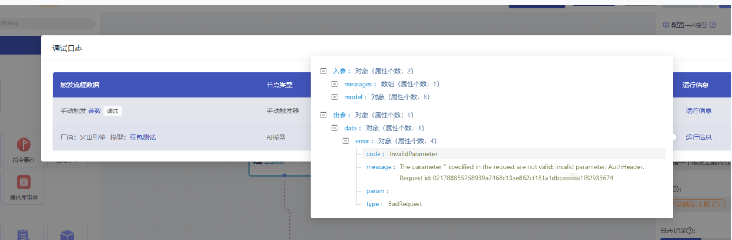This screenshot has width=732, height=240.
Task: Open 运行信息 for 手动触发 row
Action: coord(698,111)
